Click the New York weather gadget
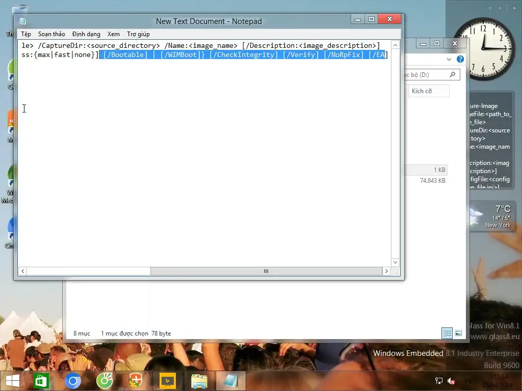Viewport: 522px width, 391px height. [x=492, y=216]
